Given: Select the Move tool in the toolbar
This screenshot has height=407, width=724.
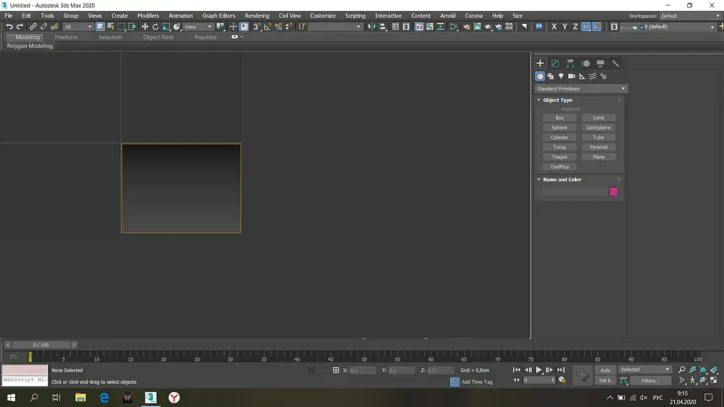Looking at the screenshot, I should tap(145, 27).
